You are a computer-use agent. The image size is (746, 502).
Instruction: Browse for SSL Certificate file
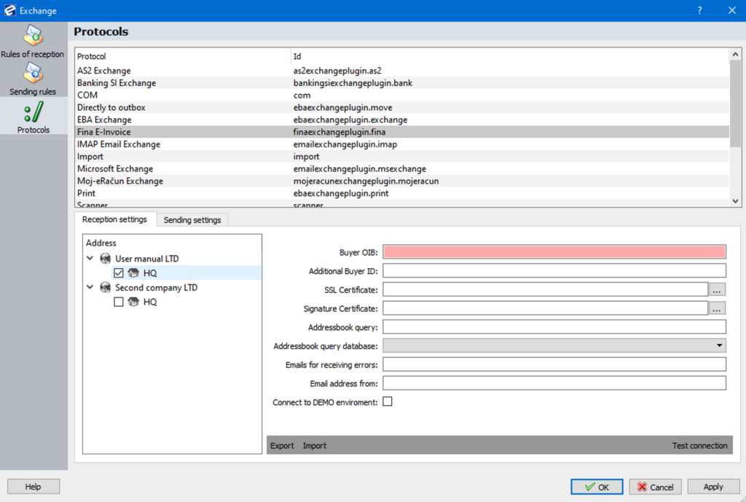click(718, 290)
